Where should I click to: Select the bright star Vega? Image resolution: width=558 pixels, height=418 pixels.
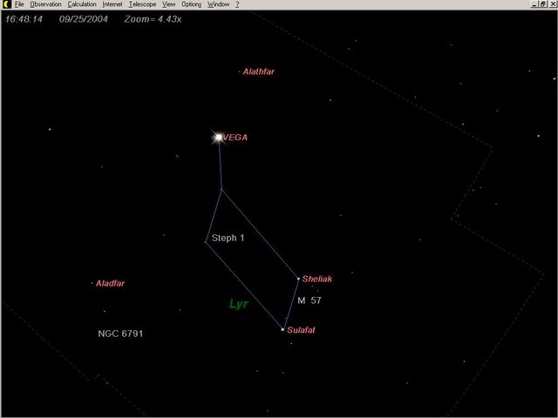coord(218,137)
